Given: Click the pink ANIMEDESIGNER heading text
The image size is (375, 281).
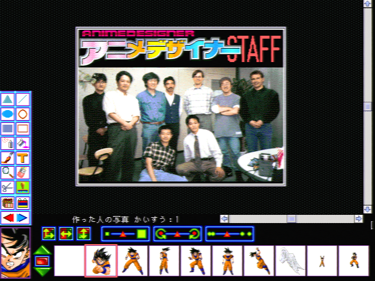Looking at the screenshot, I should 138,33.
